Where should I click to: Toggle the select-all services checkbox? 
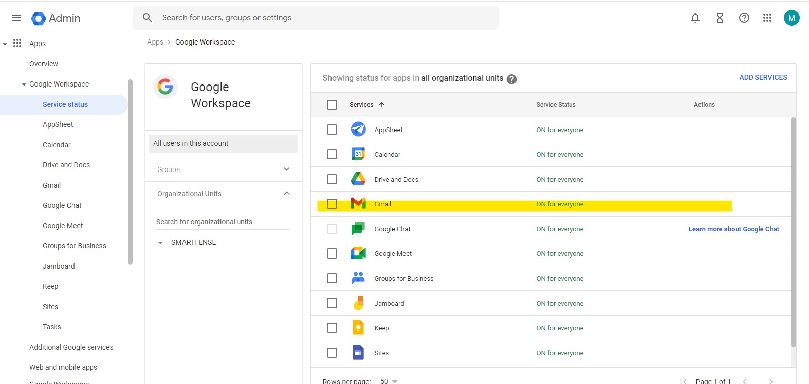pyautogui.click(x=332, y=105)
